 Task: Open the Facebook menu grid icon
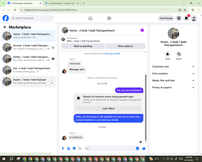click(179, 18)
